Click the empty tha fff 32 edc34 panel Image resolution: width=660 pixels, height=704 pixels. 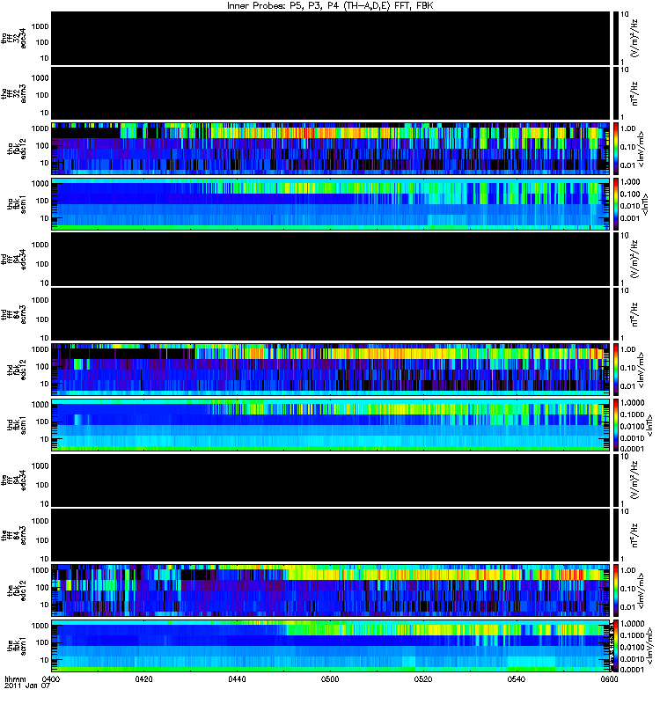click(x=331, y=38)
